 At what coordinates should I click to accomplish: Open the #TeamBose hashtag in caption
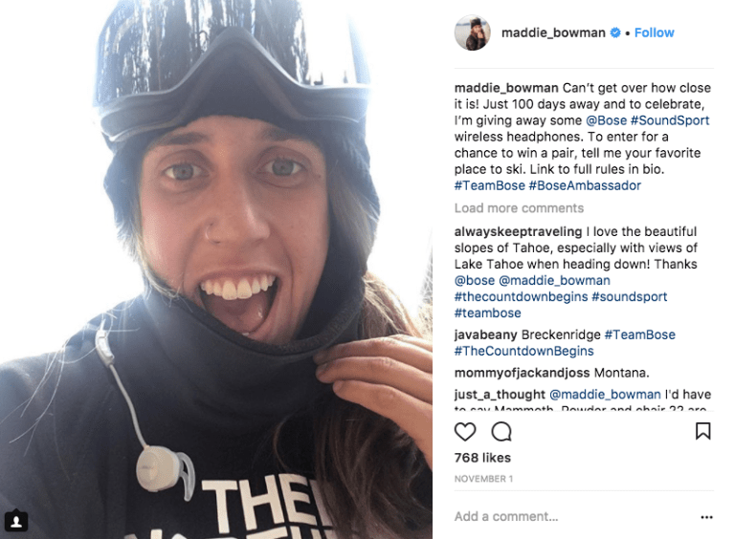coord(490,185)
